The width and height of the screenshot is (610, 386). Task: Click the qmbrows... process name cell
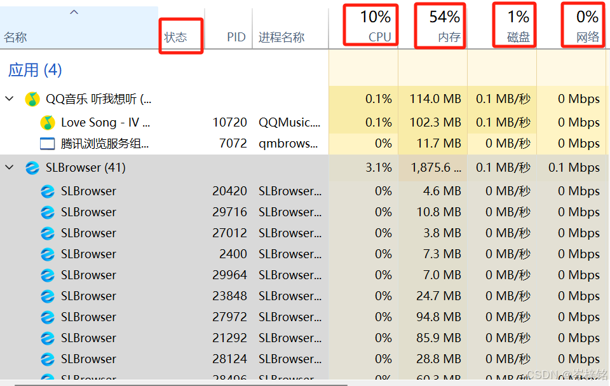point(288,144)
